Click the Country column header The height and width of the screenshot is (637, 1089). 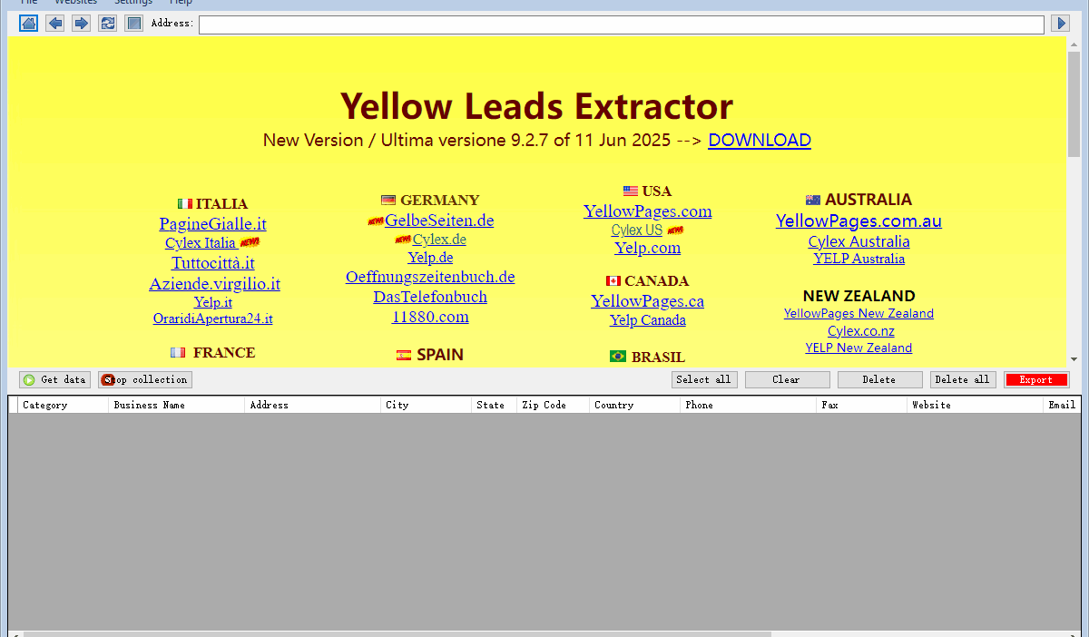coord(634,405)
